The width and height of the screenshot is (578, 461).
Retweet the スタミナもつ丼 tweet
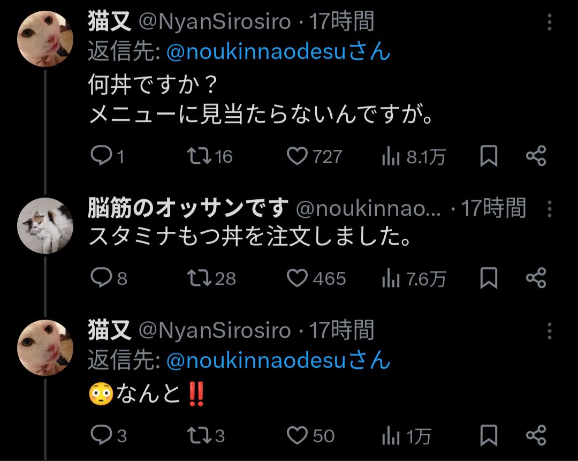pyautogui.click(x=198, y=278)
